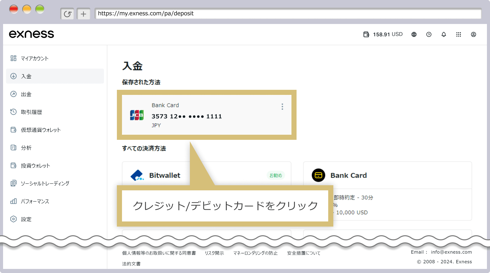Click the 158.91 USD balance

[388, 34]
